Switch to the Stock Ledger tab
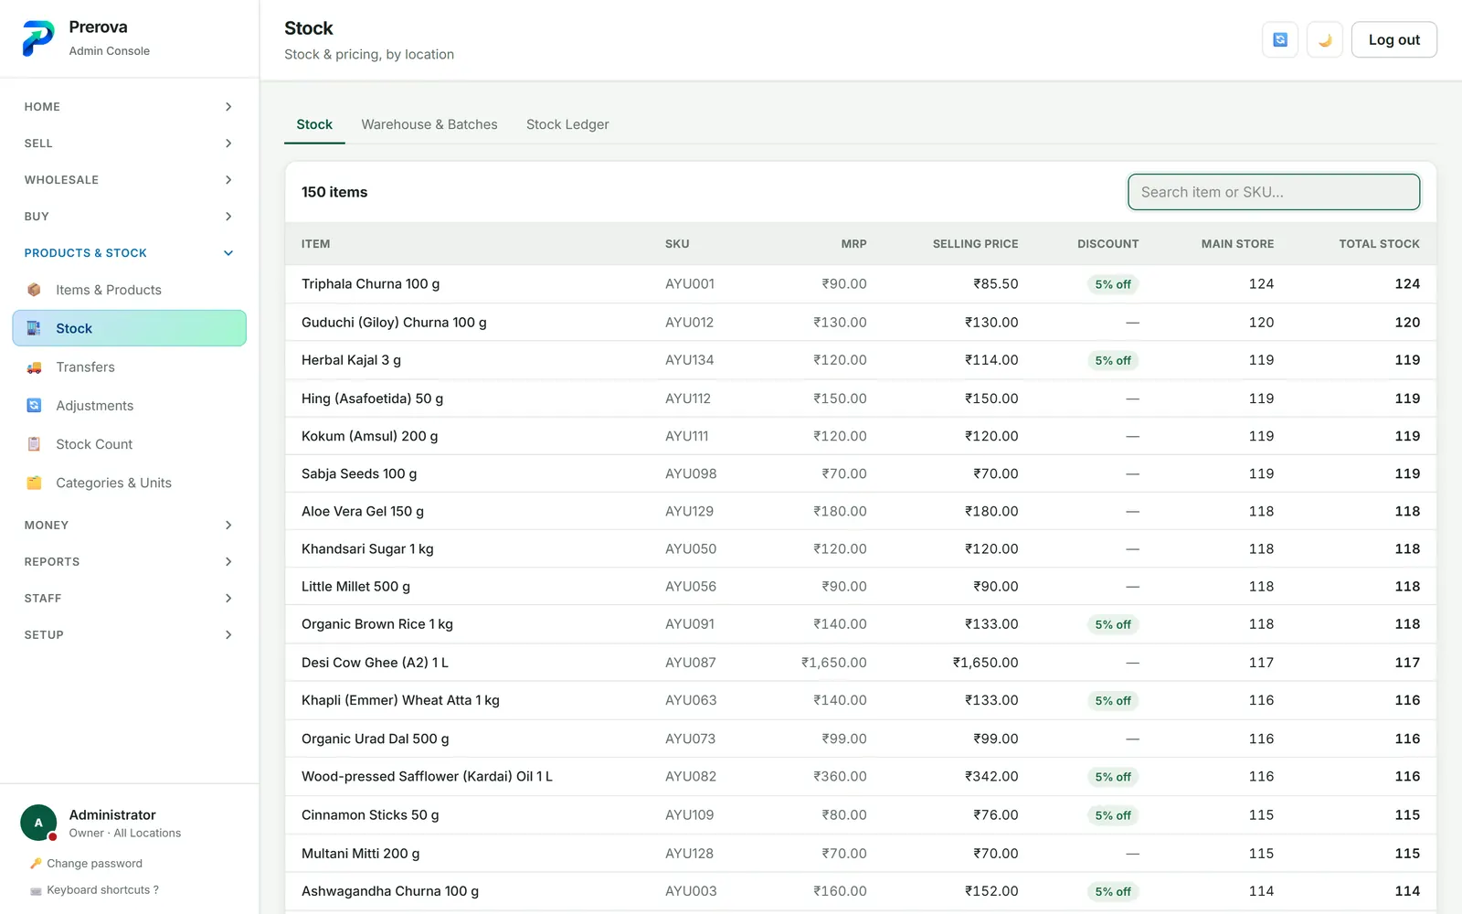Viewport: 1462px width, 914px height. pos(567,124)
